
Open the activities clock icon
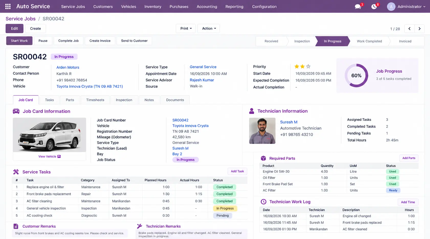374,6
